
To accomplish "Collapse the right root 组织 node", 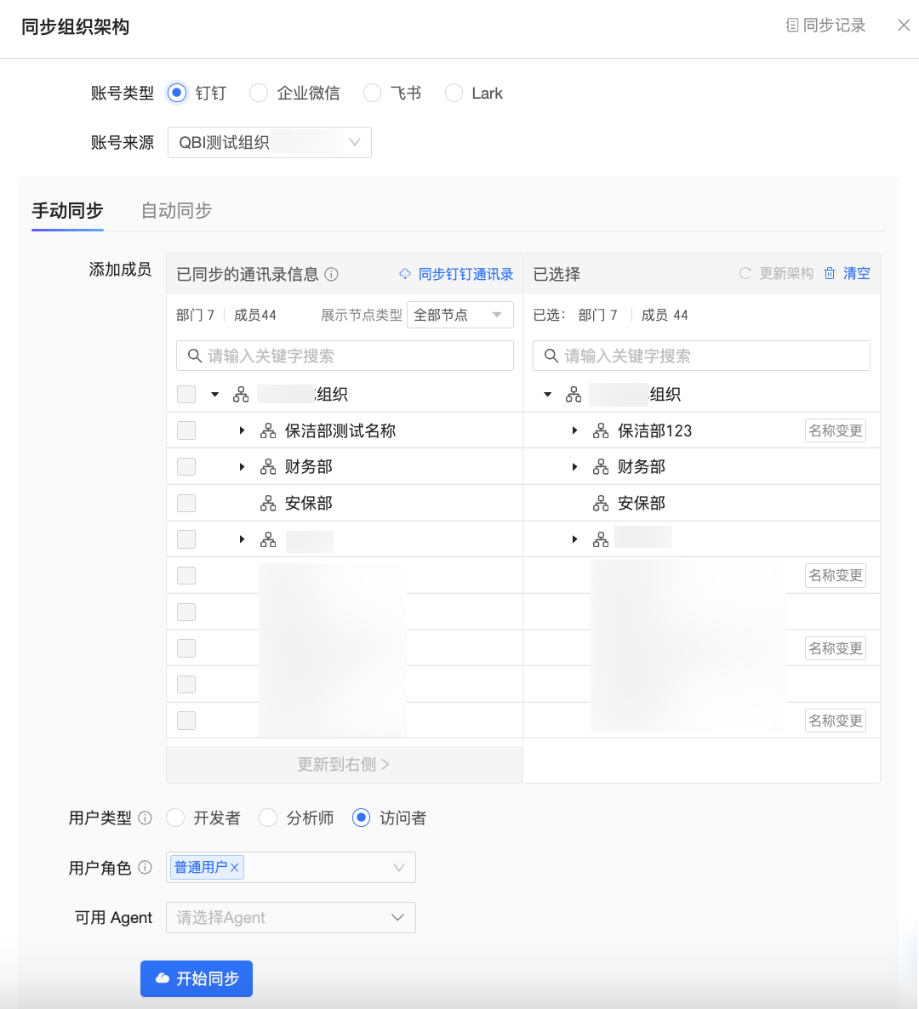I will pos(548,394).
